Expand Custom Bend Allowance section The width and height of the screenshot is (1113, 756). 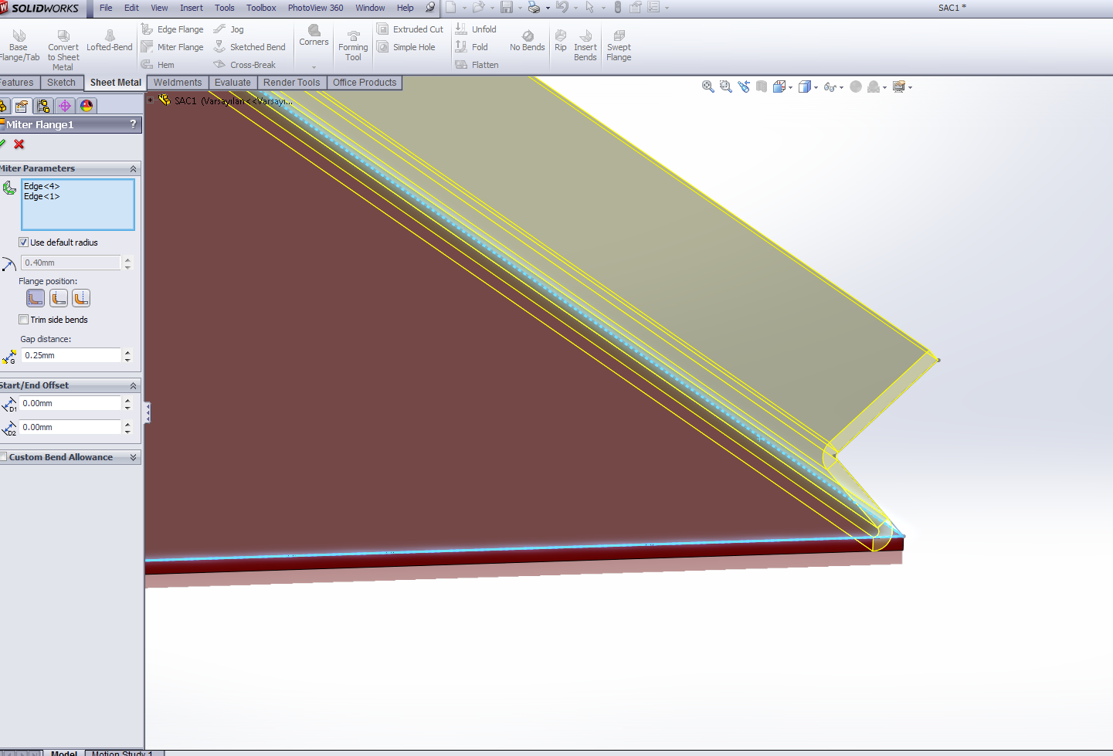coord(133,457)
